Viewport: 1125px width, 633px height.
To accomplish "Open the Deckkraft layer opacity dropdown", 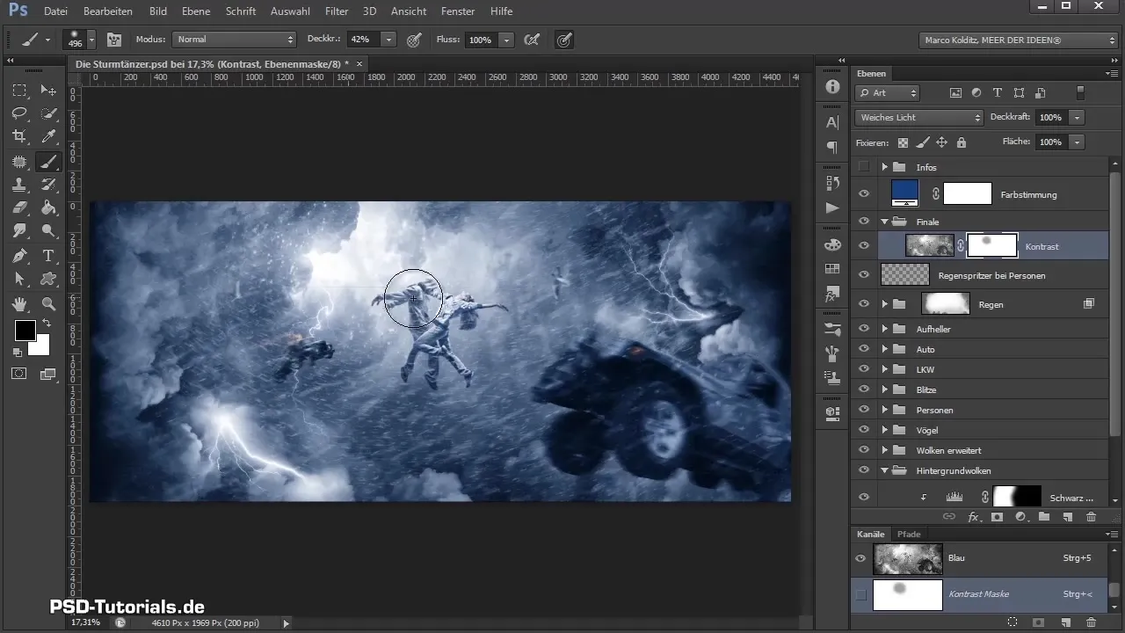I will (x=1077, y=117).
